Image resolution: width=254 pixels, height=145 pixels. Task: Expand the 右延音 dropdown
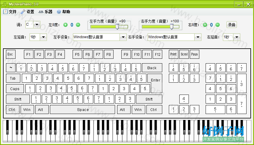(237, 37)
